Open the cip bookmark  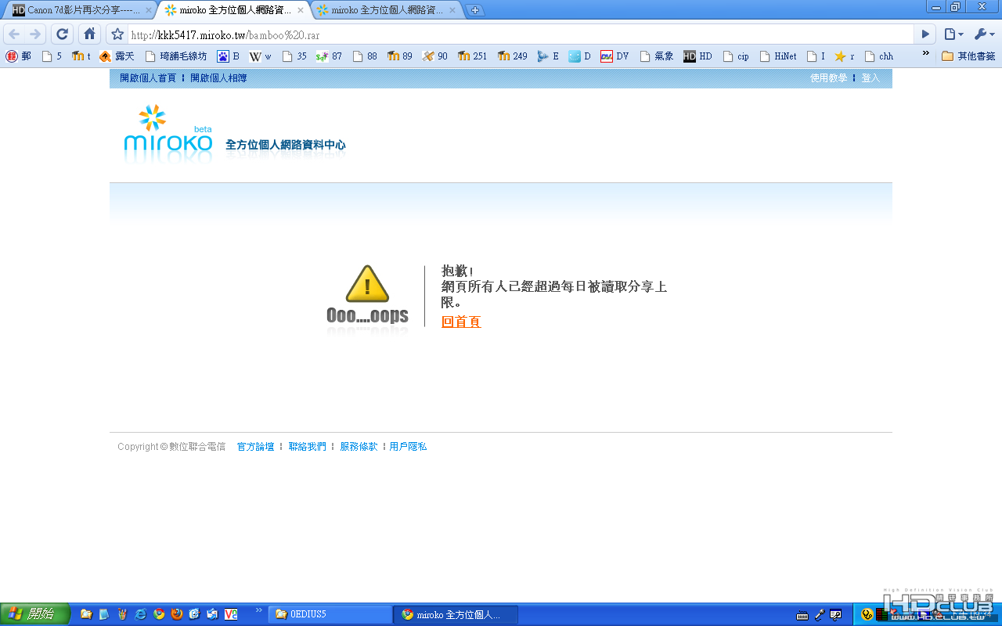pos(737,56)
